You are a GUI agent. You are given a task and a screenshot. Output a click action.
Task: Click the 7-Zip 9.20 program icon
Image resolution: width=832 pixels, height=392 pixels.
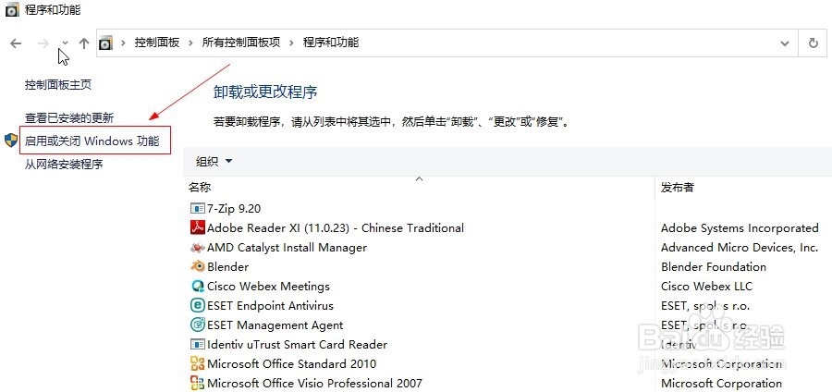(198, 208)
